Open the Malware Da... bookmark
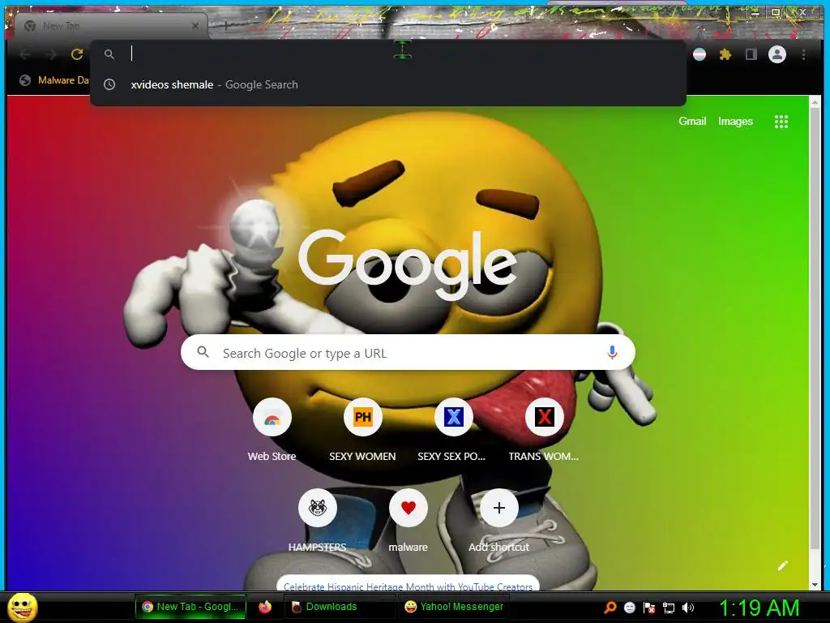Screen dimensions: 830x623 54,80
